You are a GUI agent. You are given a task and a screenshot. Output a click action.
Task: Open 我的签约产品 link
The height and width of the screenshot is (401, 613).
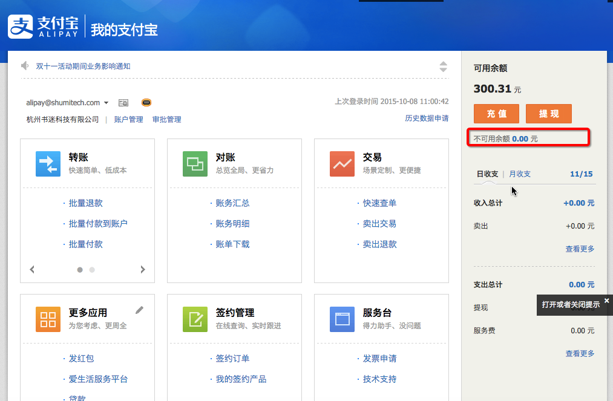[x=241, y=379]
